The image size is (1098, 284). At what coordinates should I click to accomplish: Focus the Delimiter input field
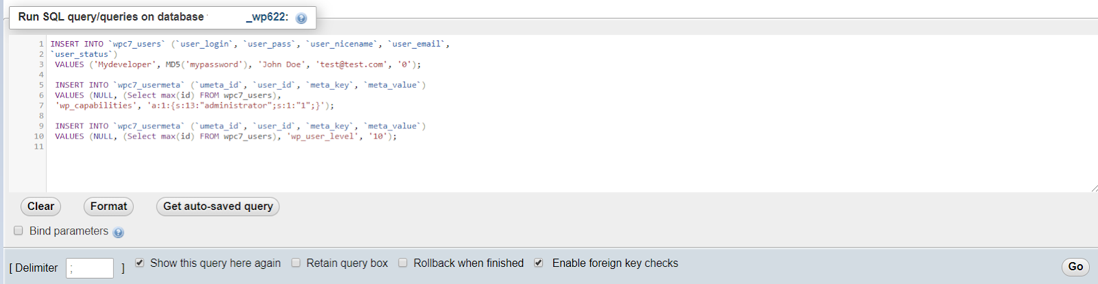pos(90,268)
